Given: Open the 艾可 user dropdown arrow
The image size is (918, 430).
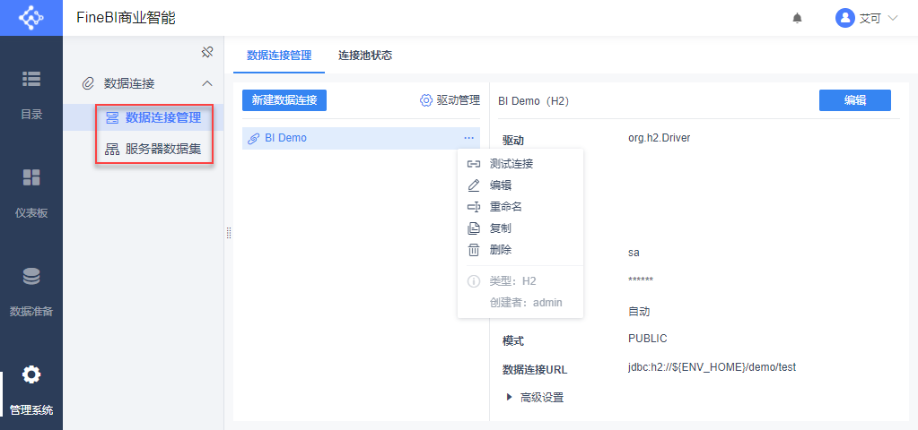Looking at the screenshot, I should coord(893,18).
